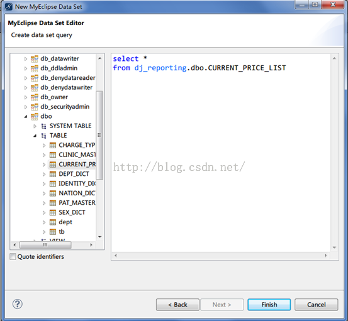
Task: Click in the SQL query text area
Action: (221, 153)
